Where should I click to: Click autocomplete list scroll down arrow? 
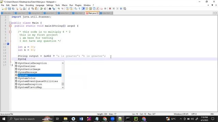[63, 87]
